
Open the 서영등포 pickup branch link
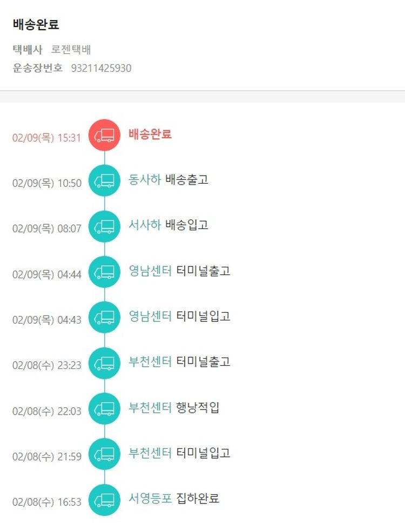pos(150,498)
